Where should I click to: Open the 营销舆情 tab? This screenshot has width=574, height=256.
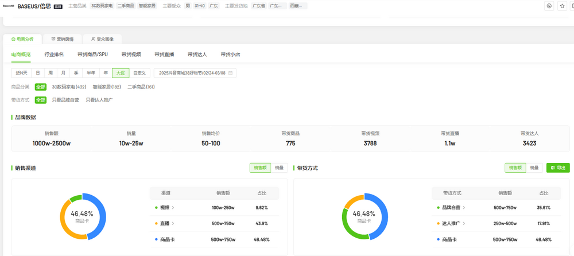click(62, 39)
